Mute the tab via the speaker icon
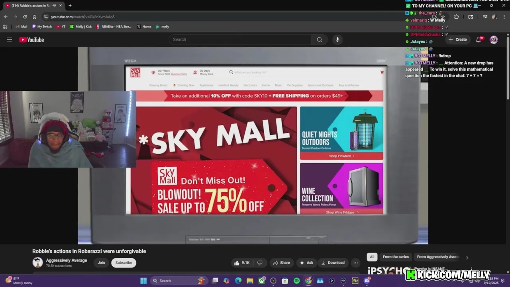 pos(54,6)
